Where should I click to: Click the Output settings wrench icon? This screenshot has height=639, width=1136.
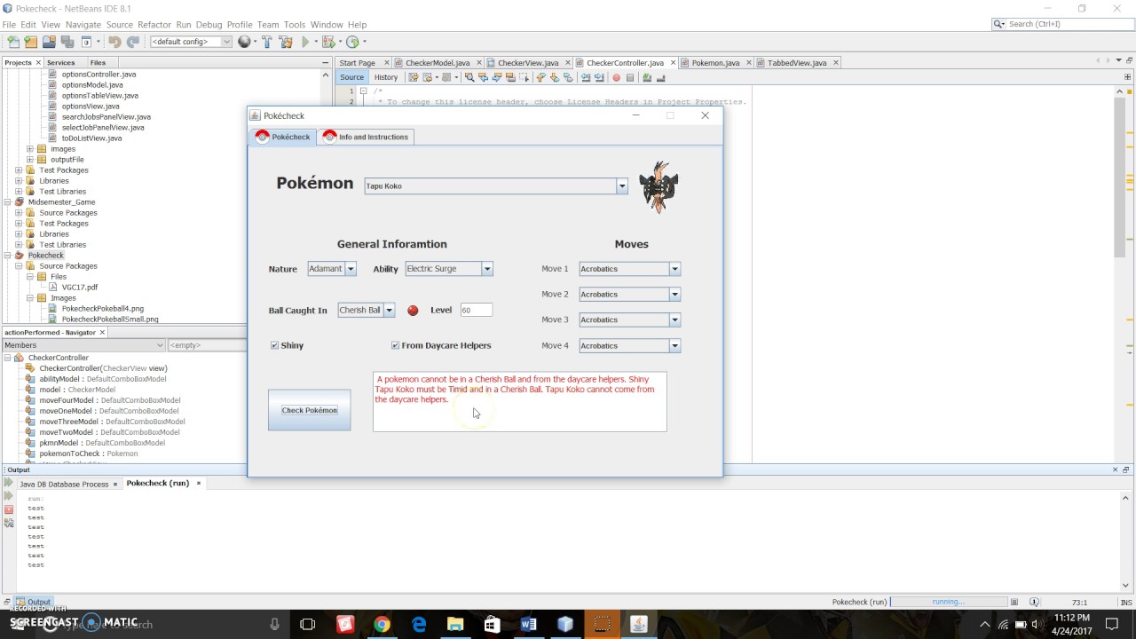pyautogui.click(x=9, y=523)
